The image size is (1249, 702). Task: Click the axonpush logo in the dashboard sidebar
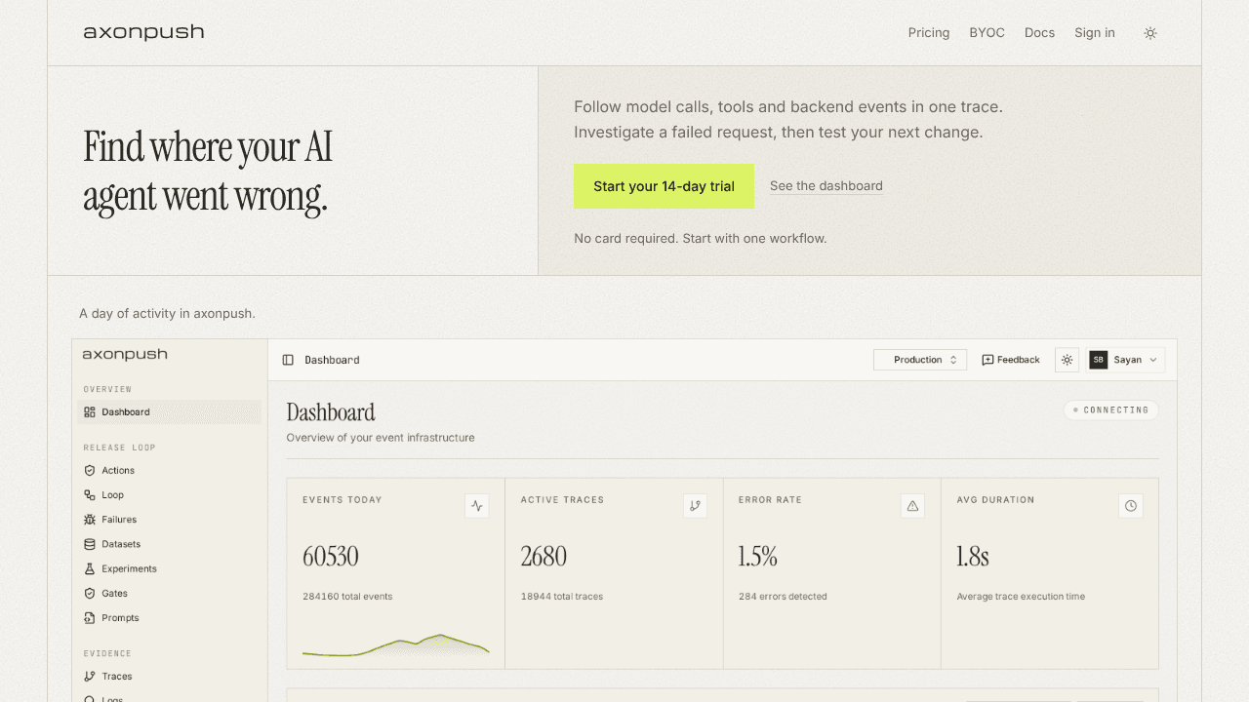(125, 355)
